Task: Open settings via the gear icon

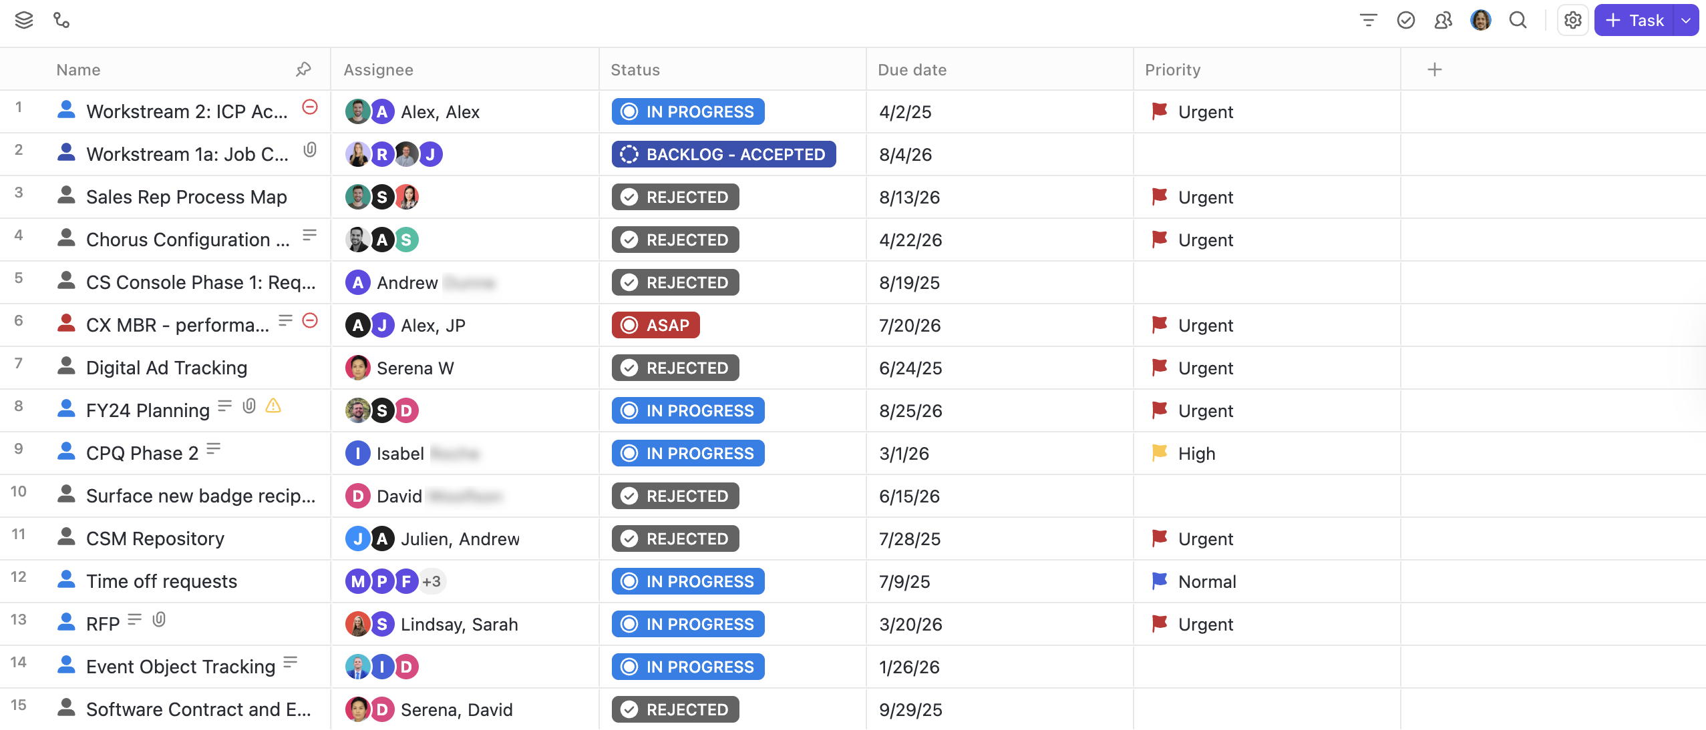Action: [1572, 20]
